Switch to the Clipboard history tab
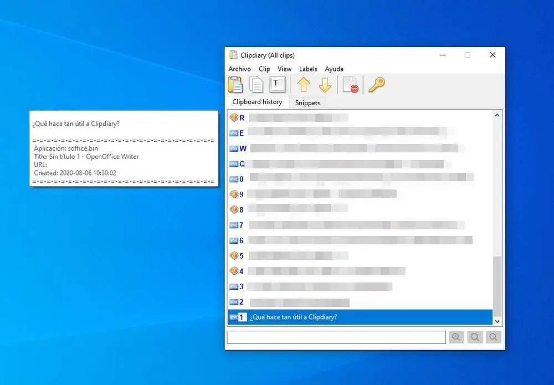Screen dimensions: 554x385 257,102
